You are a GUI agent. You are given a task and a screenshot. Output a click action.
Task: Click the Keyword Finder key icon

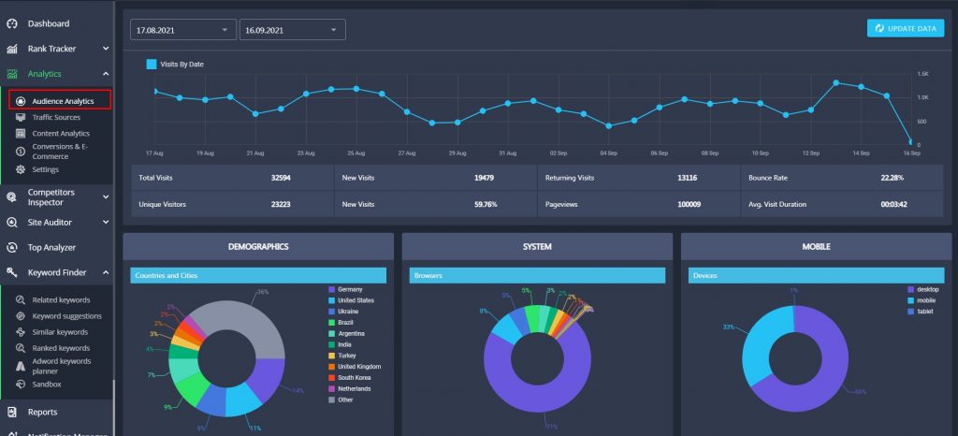11,272
